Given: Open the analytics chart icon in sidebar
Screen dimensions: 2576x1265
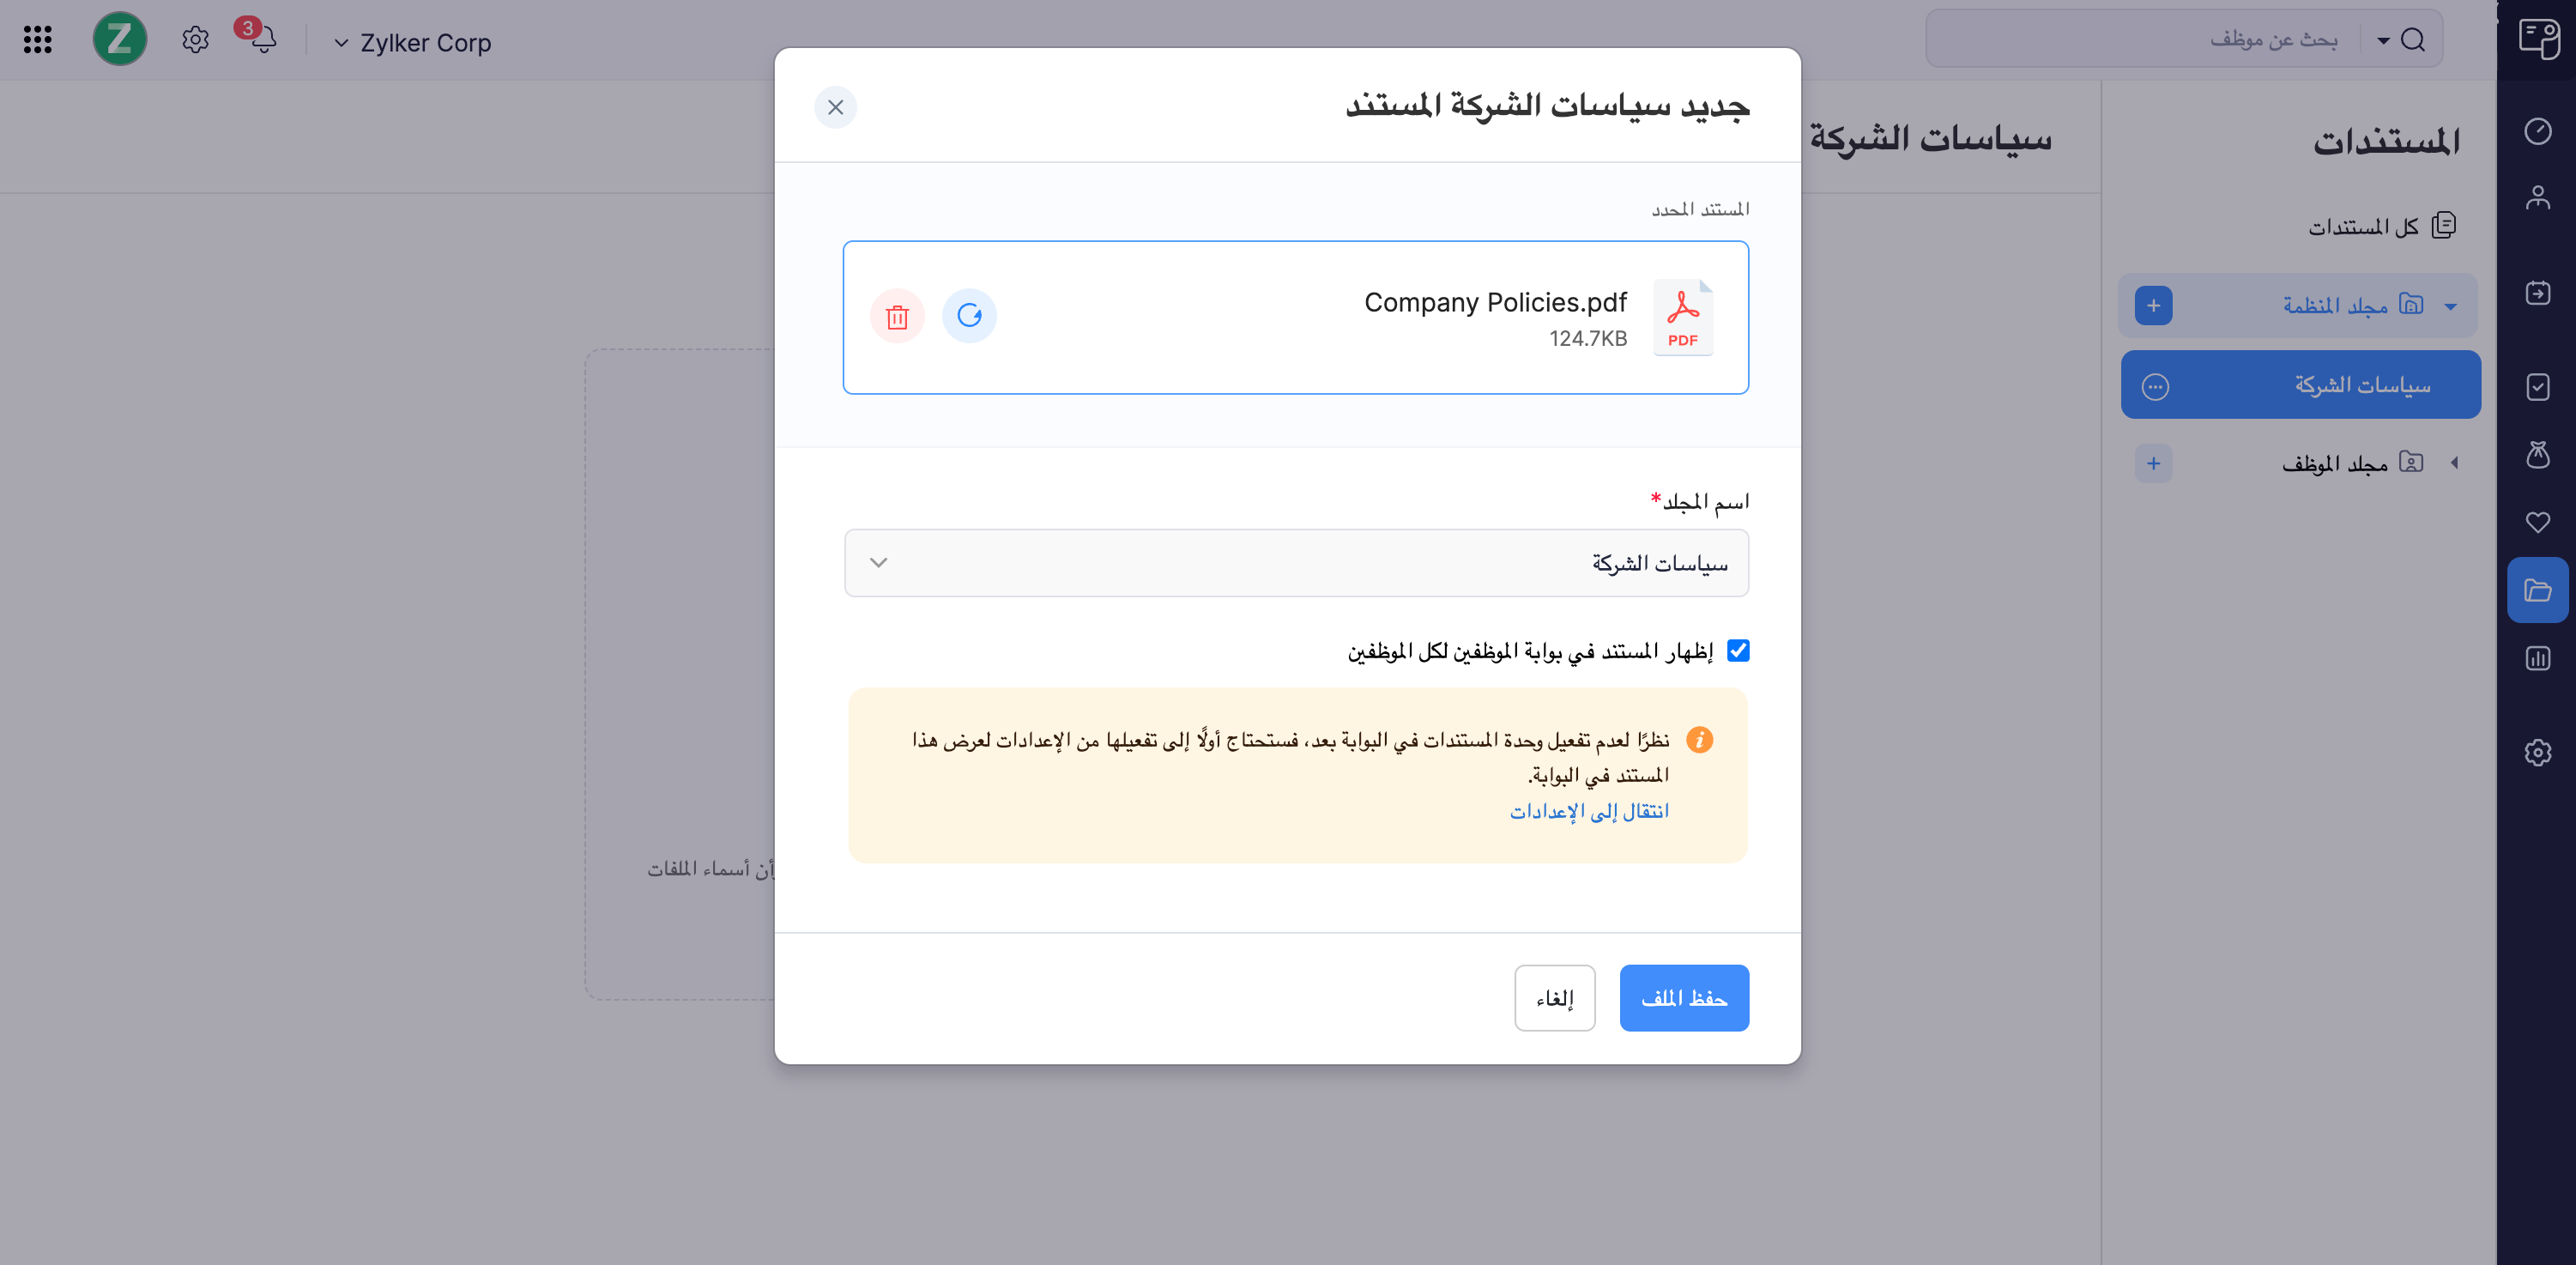Looking at the screenshot, I should pos(2538,656).
